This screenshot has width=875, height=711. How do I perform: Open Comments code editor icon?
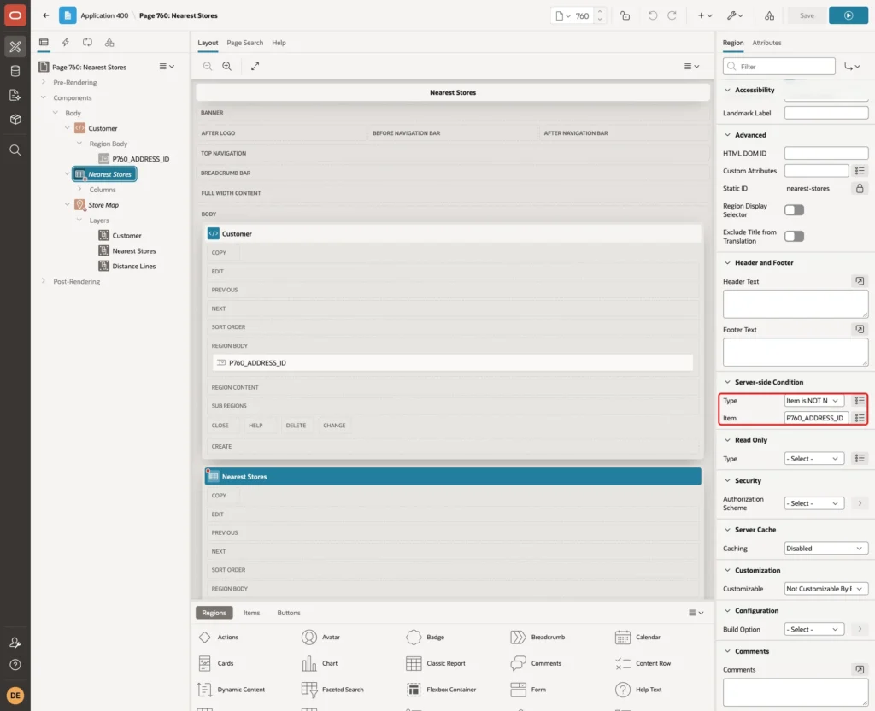pyautogui.click(x=860, y=670)
